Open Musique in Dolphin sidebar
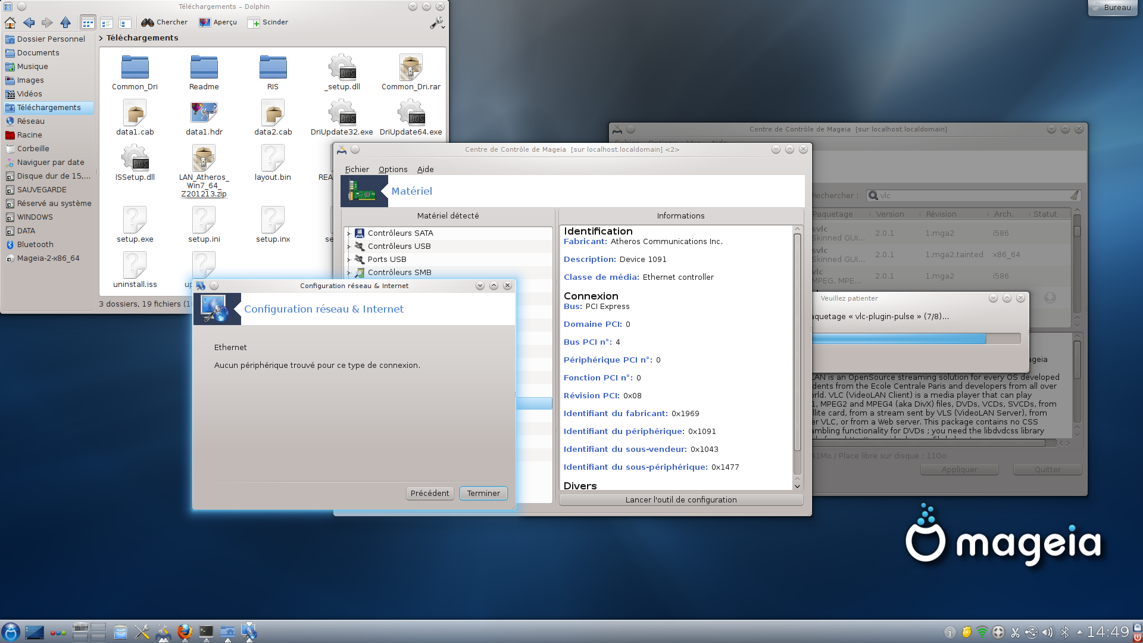 click(32, 67)
